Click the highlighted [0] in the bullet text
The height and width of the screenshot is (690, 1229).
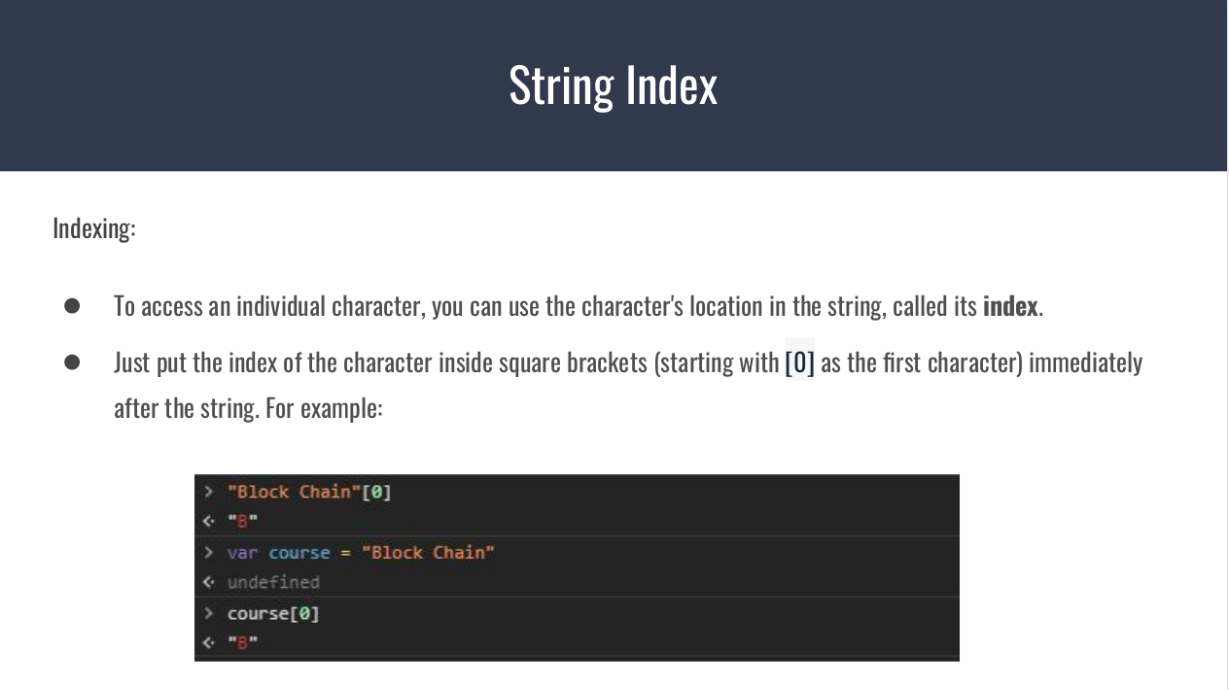pyautogui.click(x=799, y=362)
